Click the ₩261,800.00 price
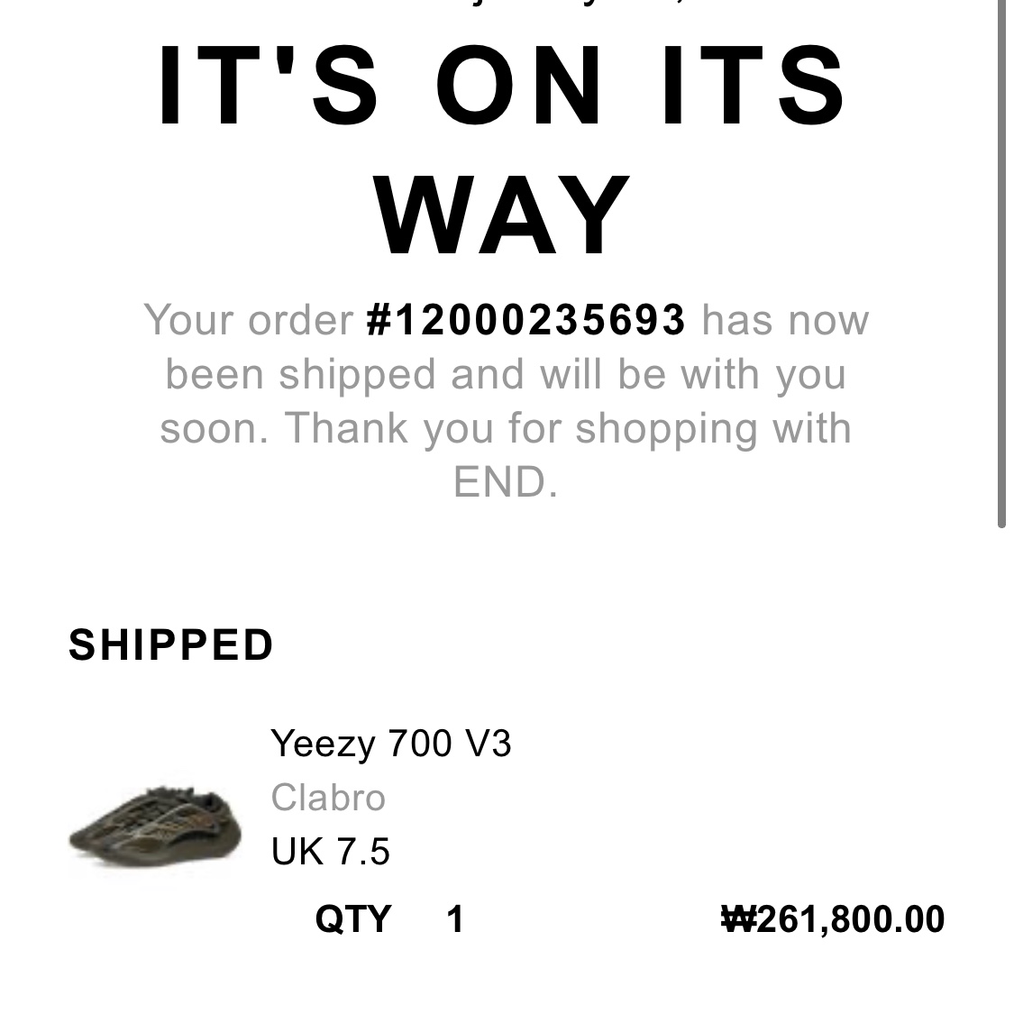The height and width of the screenshot is (1014, 1014). coord(833,919)
